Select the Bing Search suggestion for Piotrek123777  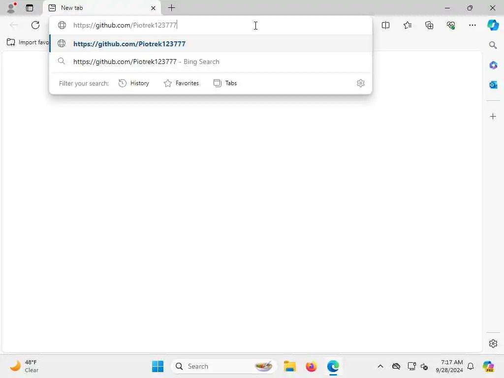pyautogui.click(x=211, y=62)
